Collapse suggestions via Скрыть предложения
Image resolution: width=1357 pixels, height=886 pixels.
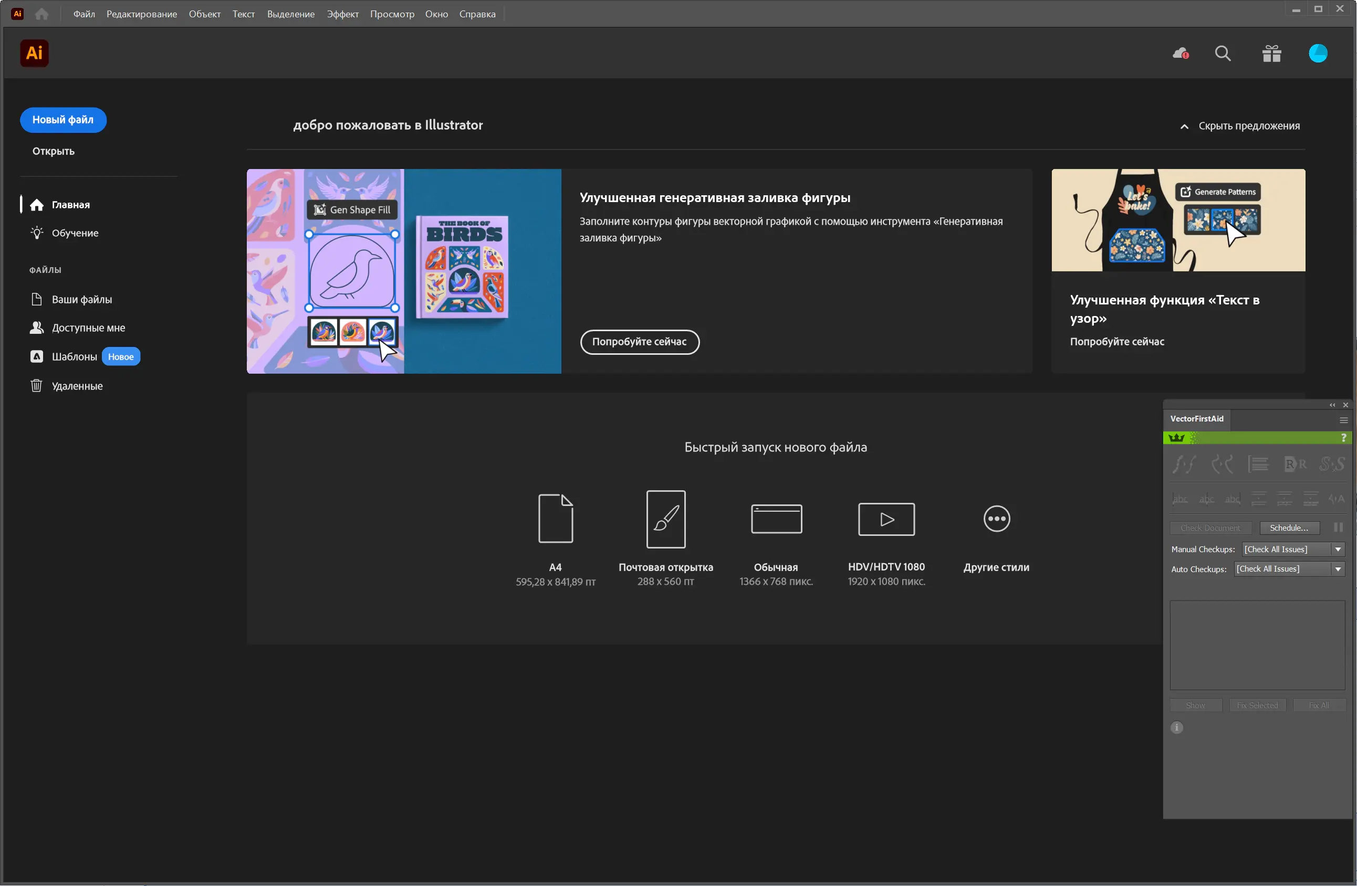coord(1240,126)
